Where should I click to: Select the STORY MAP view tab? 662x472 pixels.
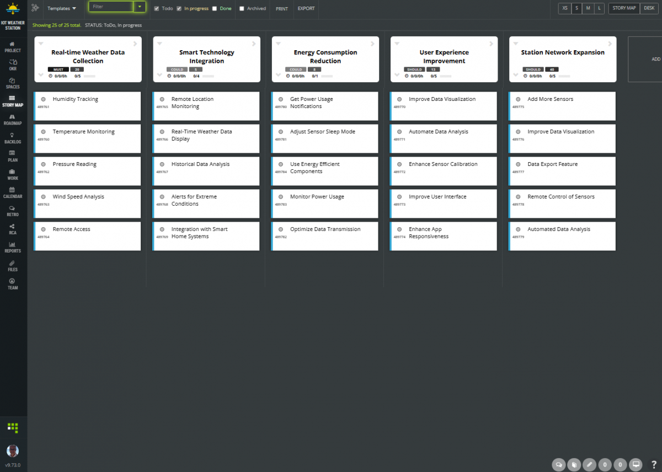pos(623,8)
